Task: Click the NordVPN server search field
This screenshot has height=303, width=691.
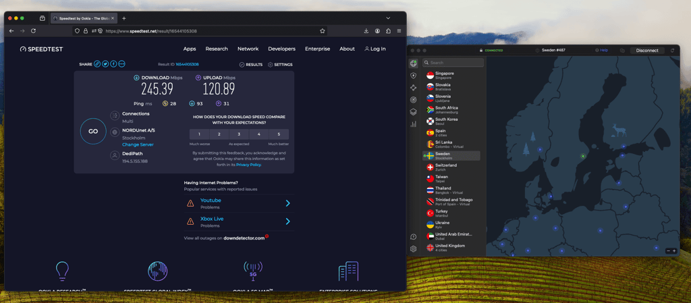Action: pyautogui.click(x=453, y=63)
